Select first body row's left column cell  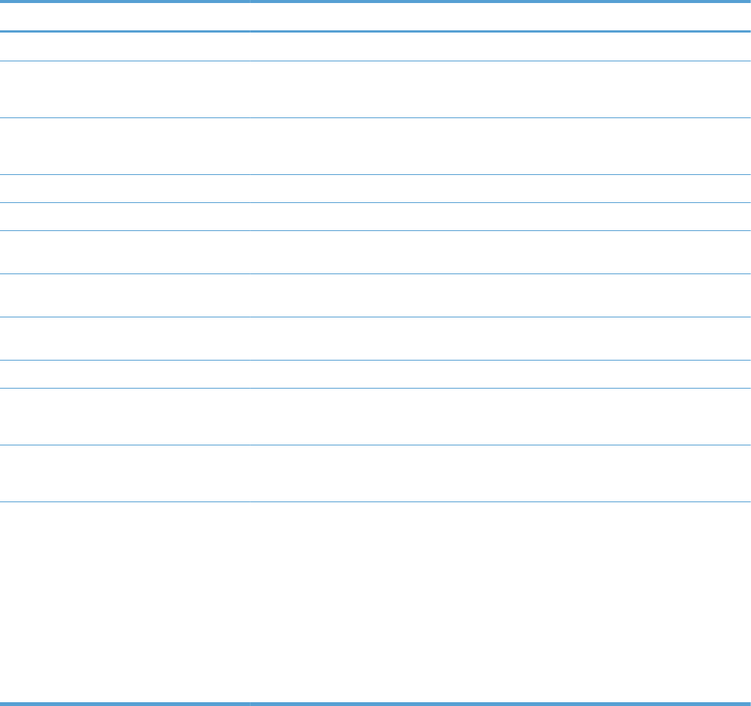click(x=125, y=46)
